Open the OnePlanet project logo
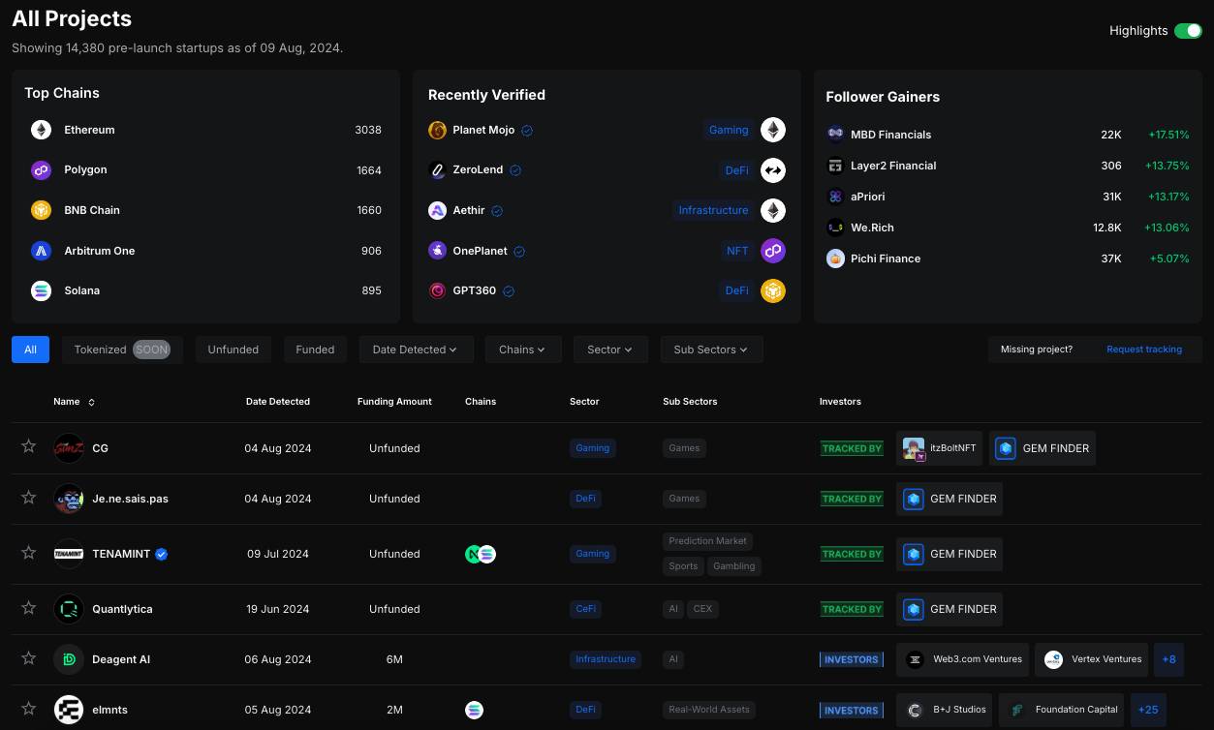 pos(438,251)
